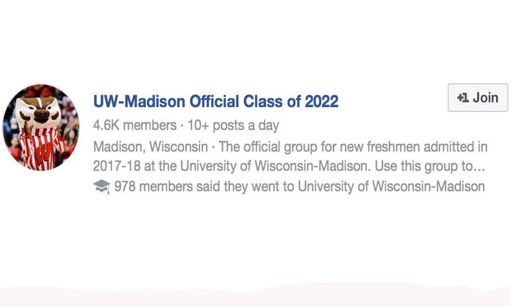511x307 pixels.
Task: Click the 'Join' label text
Action: pyautogui.click(x=485, y=98)
